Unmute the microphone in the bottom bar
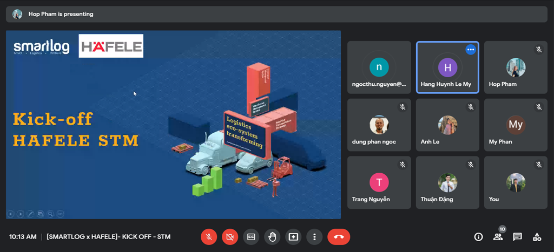Viewport: 554px width, 252px height. (209, 236)
